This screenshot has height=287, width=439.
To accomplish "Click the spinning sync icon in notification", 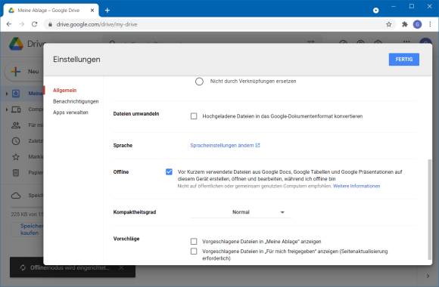I will coord(23,267).
